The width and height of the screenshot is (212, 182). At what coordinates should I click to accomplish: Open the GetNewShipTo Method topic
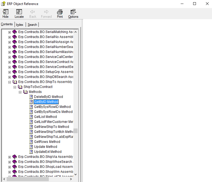point(52,127)
